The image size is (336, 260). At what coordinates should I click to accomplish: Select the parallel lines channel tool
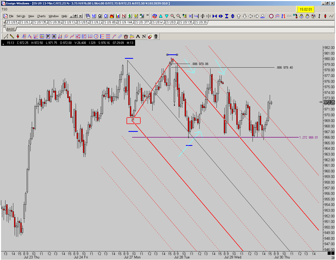pyautogui.click(x=120, y=36)
